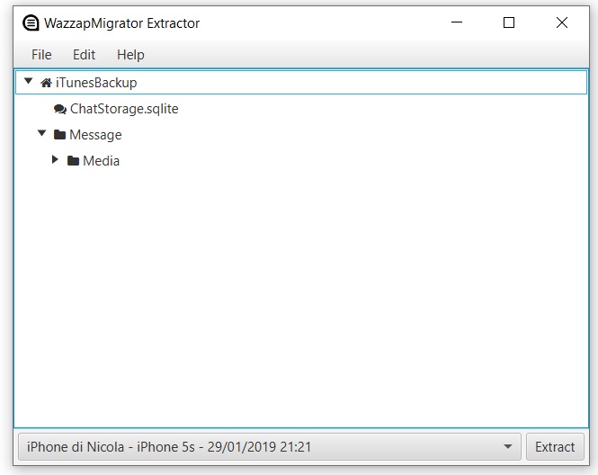Select the ChatStorage.sqlite file label

(x=124, y=109)
